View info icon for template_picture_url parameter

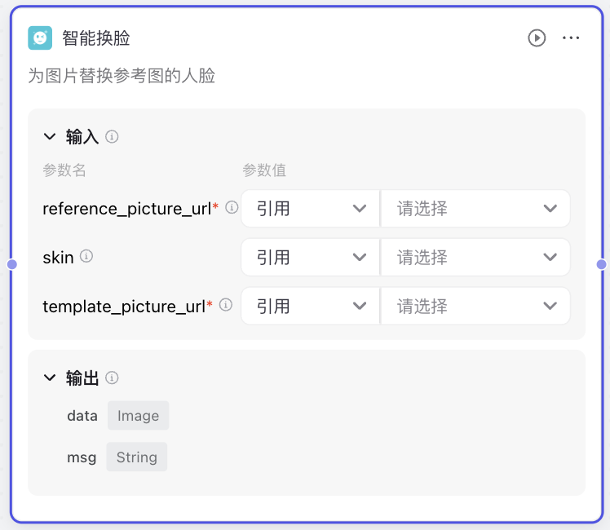(226, 305)
